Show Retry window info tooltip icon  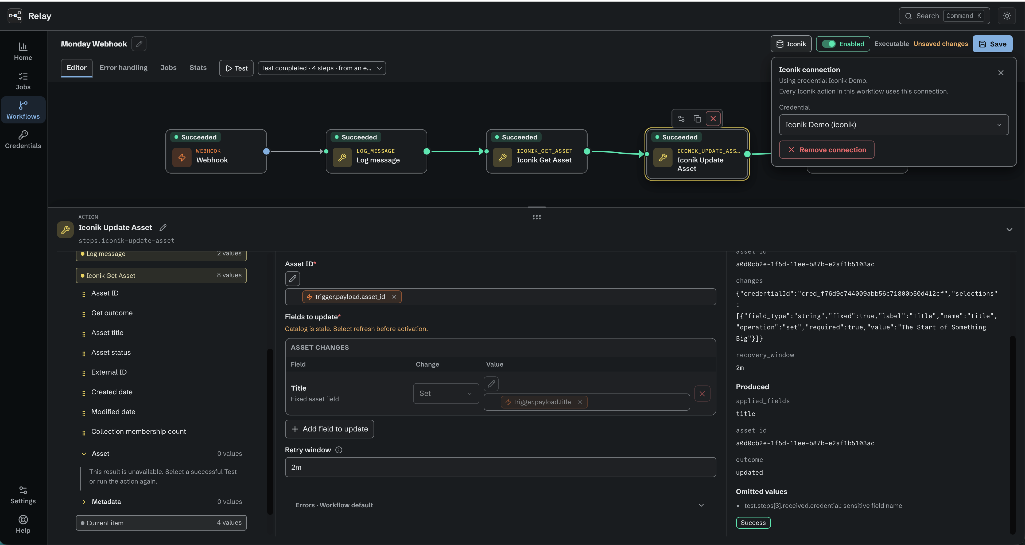(x=339, y=450)
